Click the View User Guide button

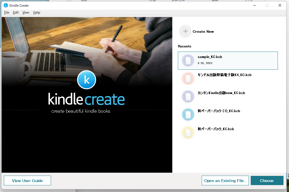click(x=27, y=181)
